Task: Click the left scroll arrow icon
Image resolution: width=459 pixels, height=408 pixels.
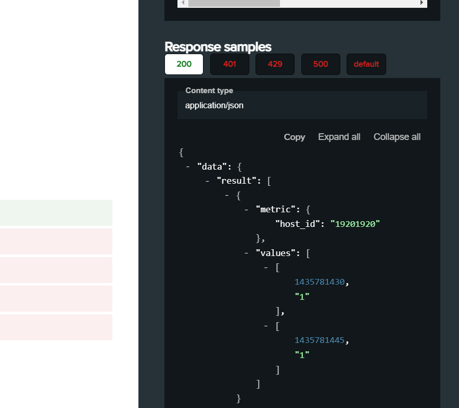Action: coord(183,3)
